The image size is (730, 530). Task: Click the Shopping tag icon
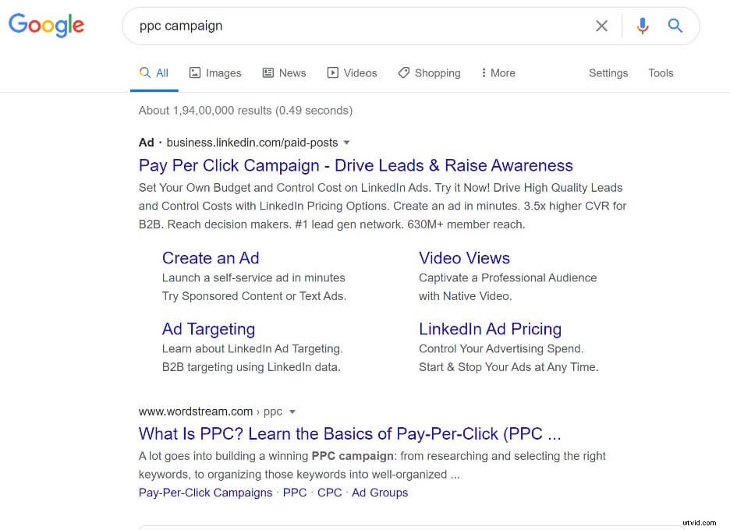[x=403, y=72]
